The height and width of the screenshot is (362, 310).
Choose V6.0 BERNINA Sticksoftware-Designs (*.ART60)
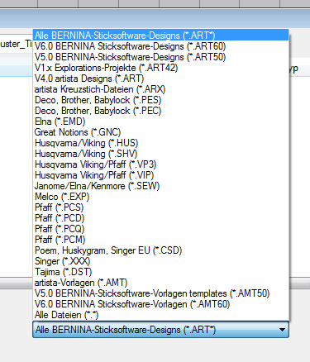point(161,46)
